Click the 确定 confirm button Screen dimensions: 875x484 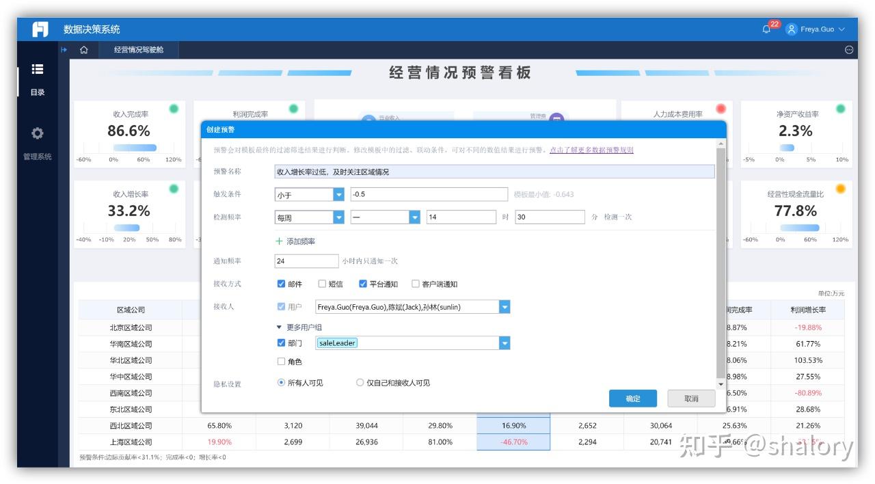pyautogui.click(x=632, y=399)
